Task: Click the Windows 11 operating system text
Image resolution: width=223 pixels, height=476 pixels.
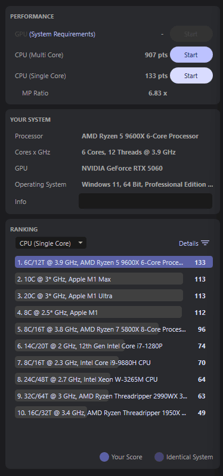Action: (147, 184)
